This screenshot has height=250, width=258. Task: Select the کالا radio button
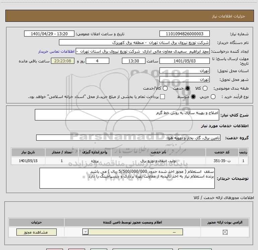pos(205,88)
